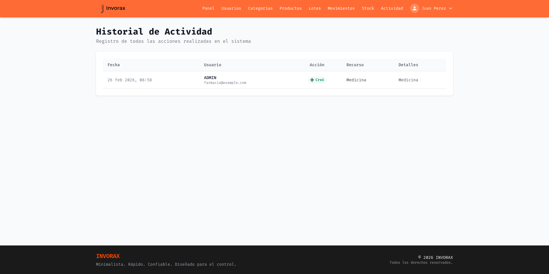549x274 pixels.
Task: Select the Creó action badge
Action: point(317,80)
